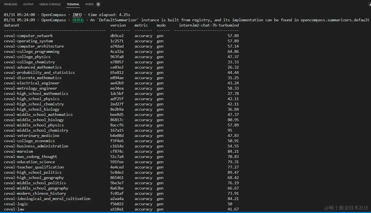Click the score 26.32
Screen dimensions: 371x213
click(x=233, y=67)
